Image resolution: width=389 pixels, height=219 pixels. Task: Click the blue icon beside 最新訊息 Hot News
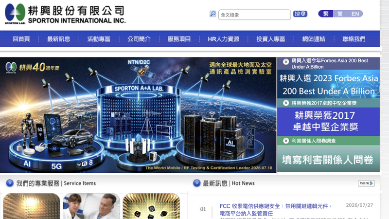point(196,183)
